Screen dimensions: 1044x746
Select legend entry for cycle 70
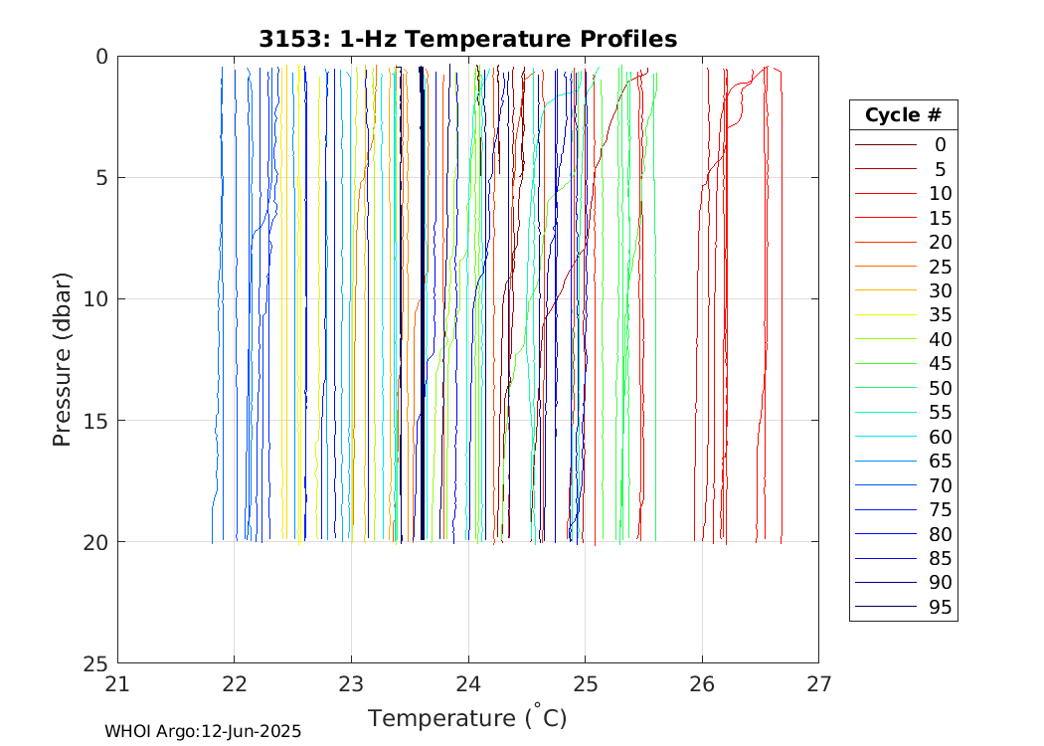pos(904,485)
